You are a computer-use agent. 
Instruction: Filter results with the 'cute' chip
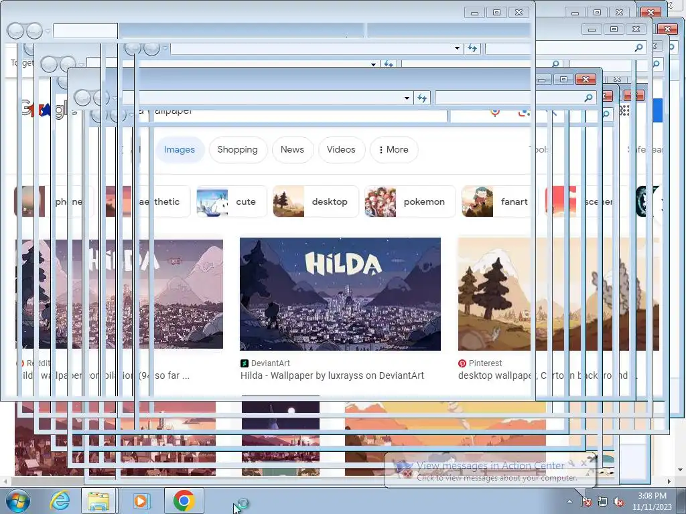coord(231,201)
